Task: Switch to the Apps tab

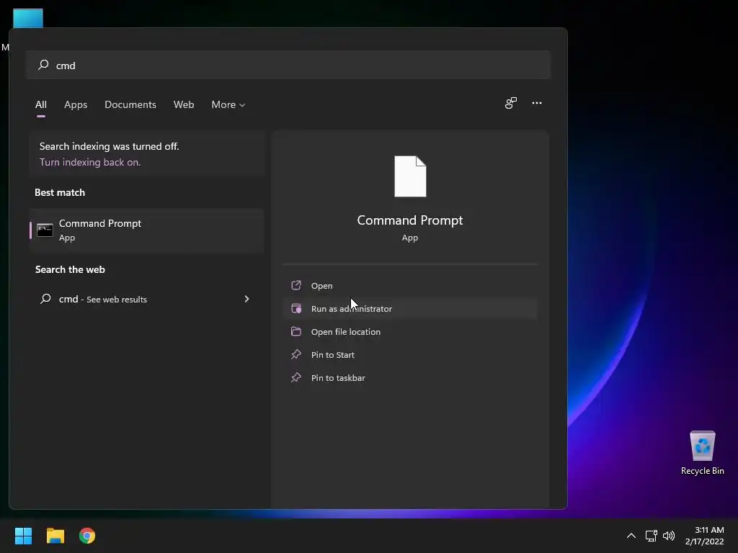Action: (x=76, y=104)
